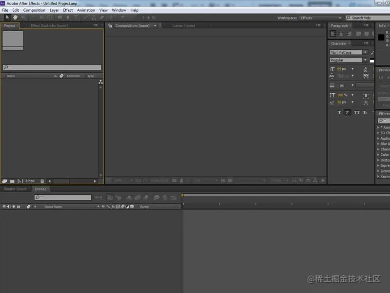The height and width of the screenshot is (293, 390).
Task: Select the Rectangle shape tool
Action: coord(60,18)
